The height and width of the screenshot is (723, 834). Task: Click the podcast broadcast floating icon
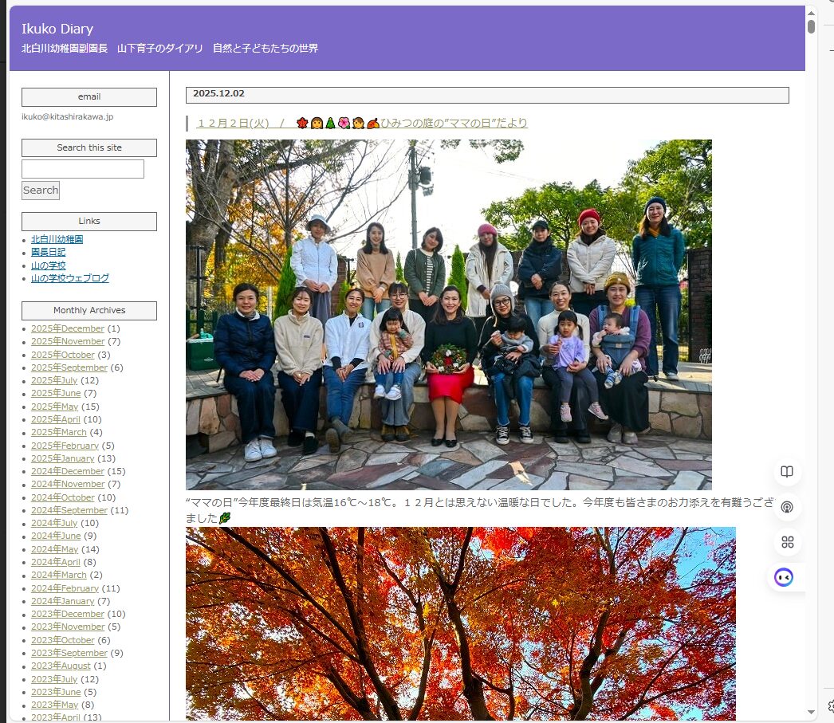(787, 507)
